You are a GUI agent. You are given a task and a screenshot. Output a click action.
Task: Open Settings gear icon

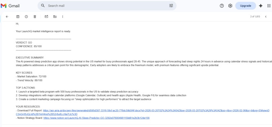tap(230, 6)
